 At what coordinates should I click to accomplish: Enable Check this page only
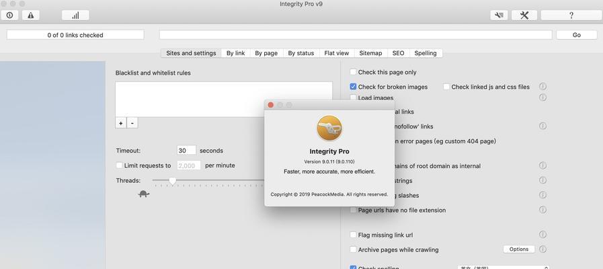(x=353, y=72)
